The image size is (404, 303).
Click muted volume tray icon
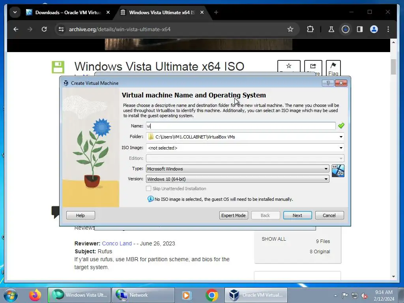point(364,296)
